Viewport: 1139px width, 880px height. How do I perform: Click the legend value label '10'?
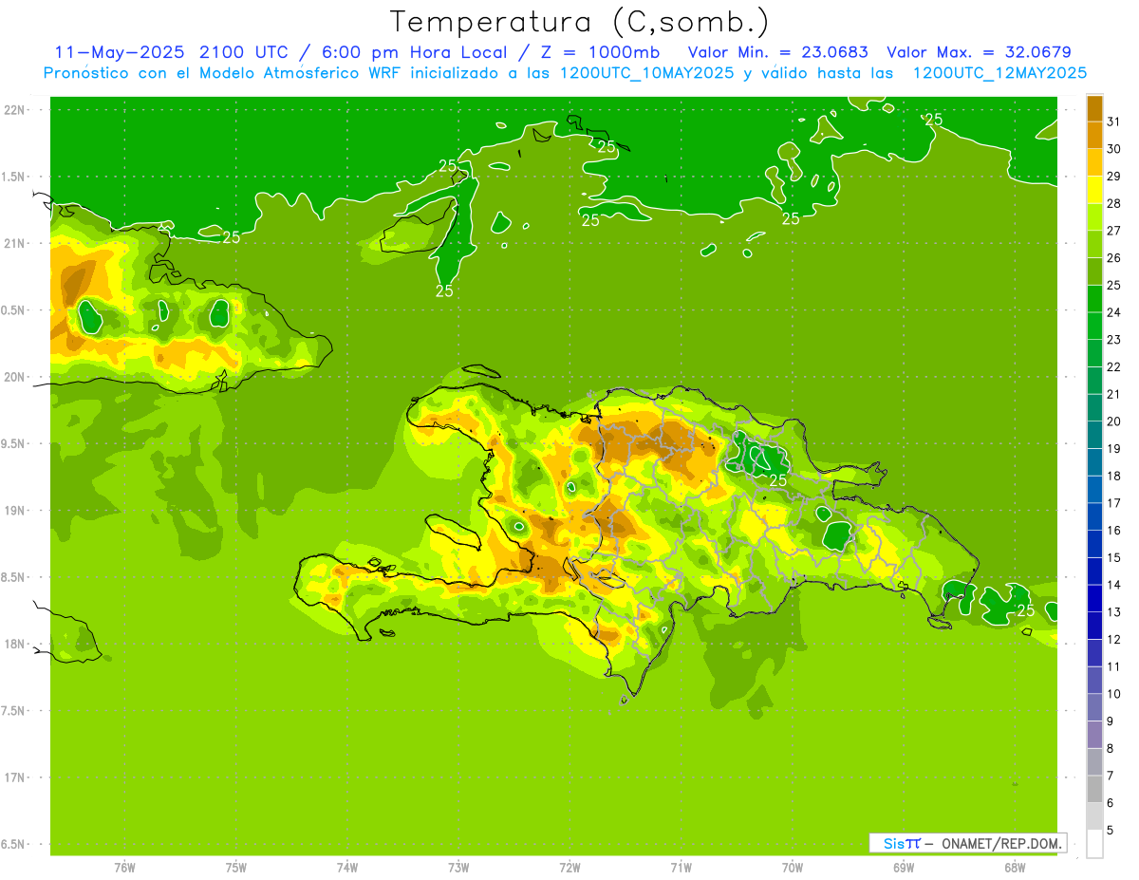point(1113,694)
